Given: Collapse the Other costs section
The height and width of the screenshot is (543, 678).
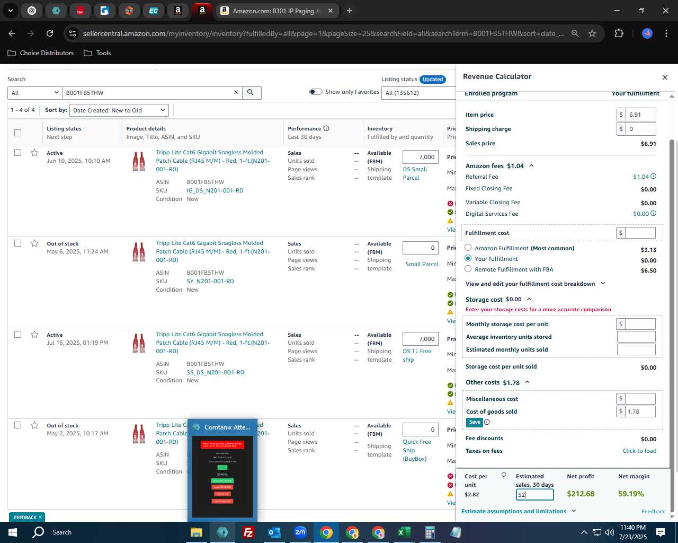Looking at the screenshot, I should (x=527, y=382).
